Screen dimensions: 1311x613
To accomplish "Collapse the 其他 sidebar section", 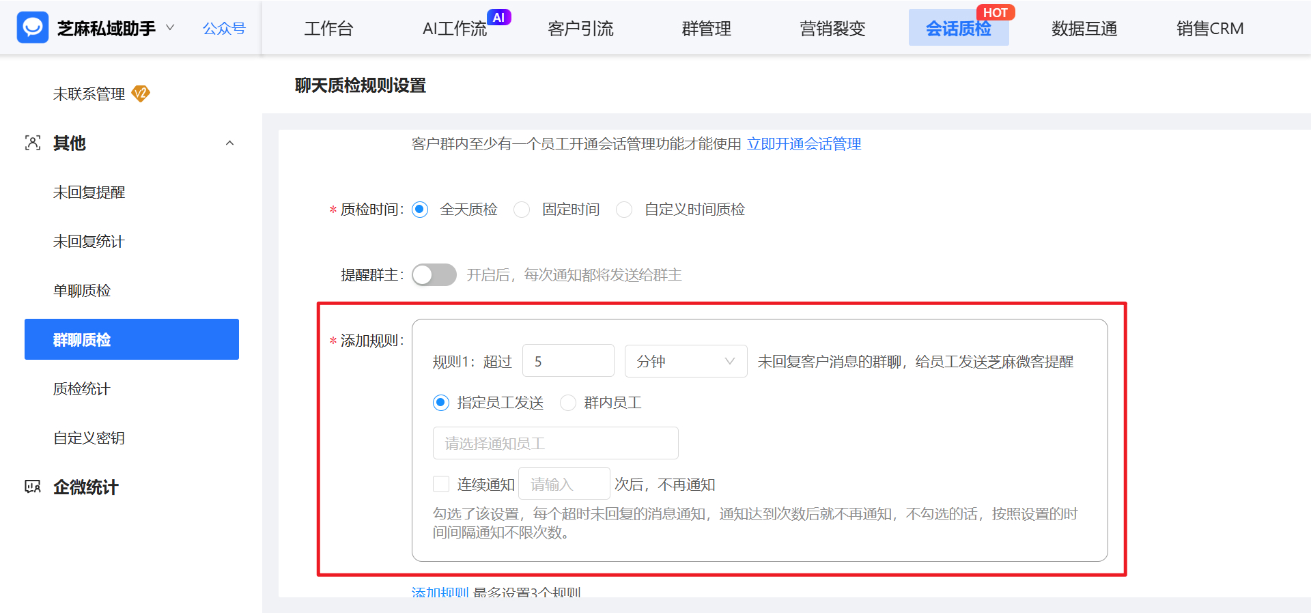I will point(229,143).
